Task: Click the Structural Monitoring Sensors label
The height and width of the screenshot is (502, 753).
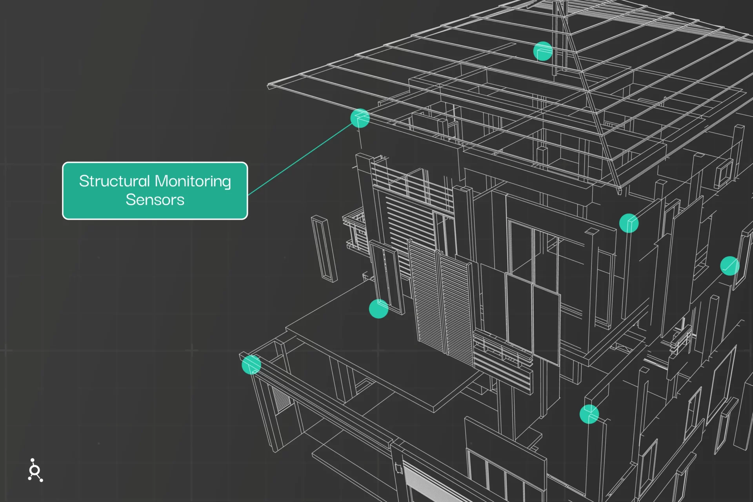Action: pos(155,191)
